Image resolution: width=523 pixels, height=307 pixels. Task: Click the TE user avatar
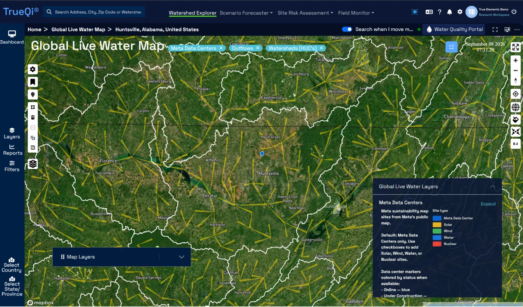coord(471,12)
